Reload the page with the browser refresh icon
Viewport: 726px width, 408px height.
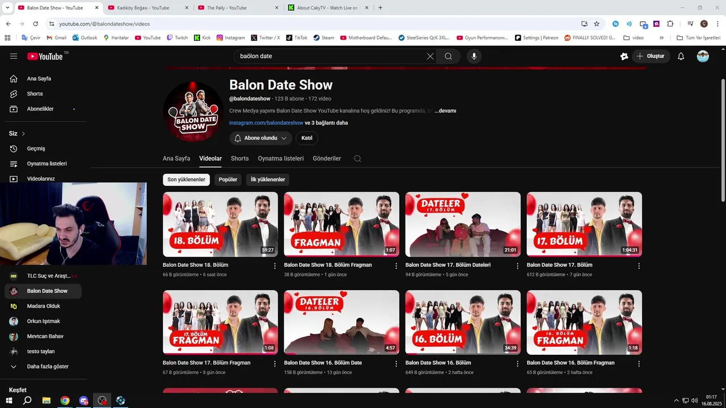click(x=35, y=24)
